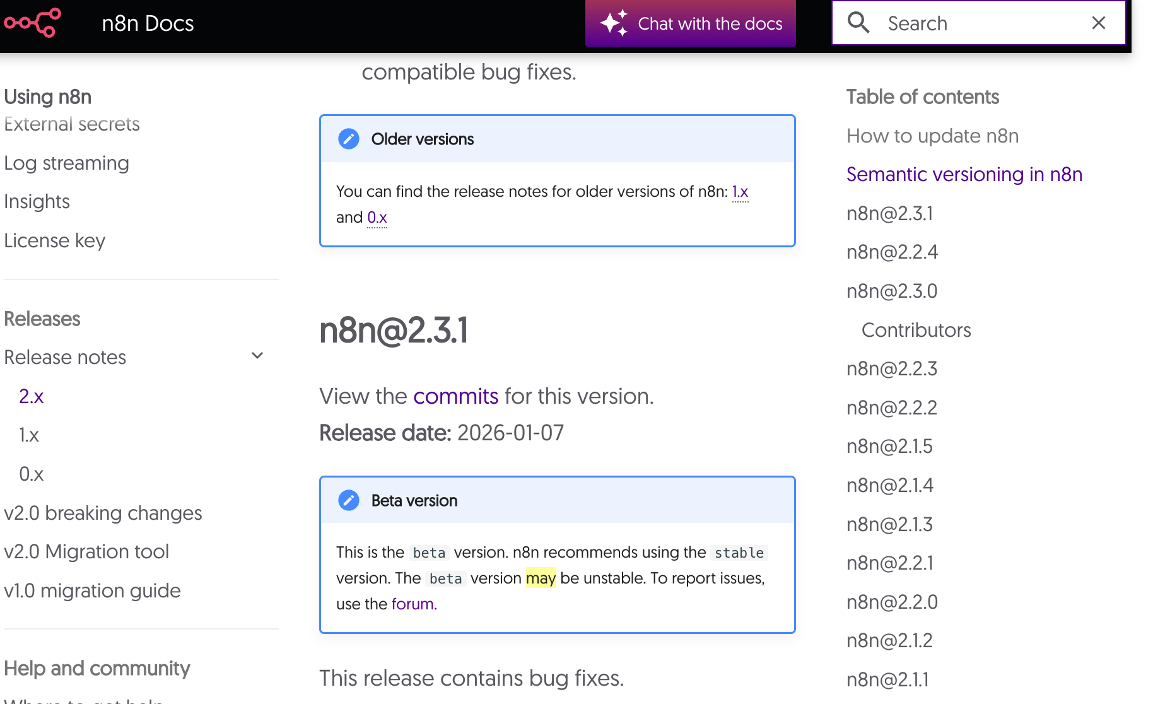
Task: Jump to Contributors in table of contents
Action: tap(916, 330)
